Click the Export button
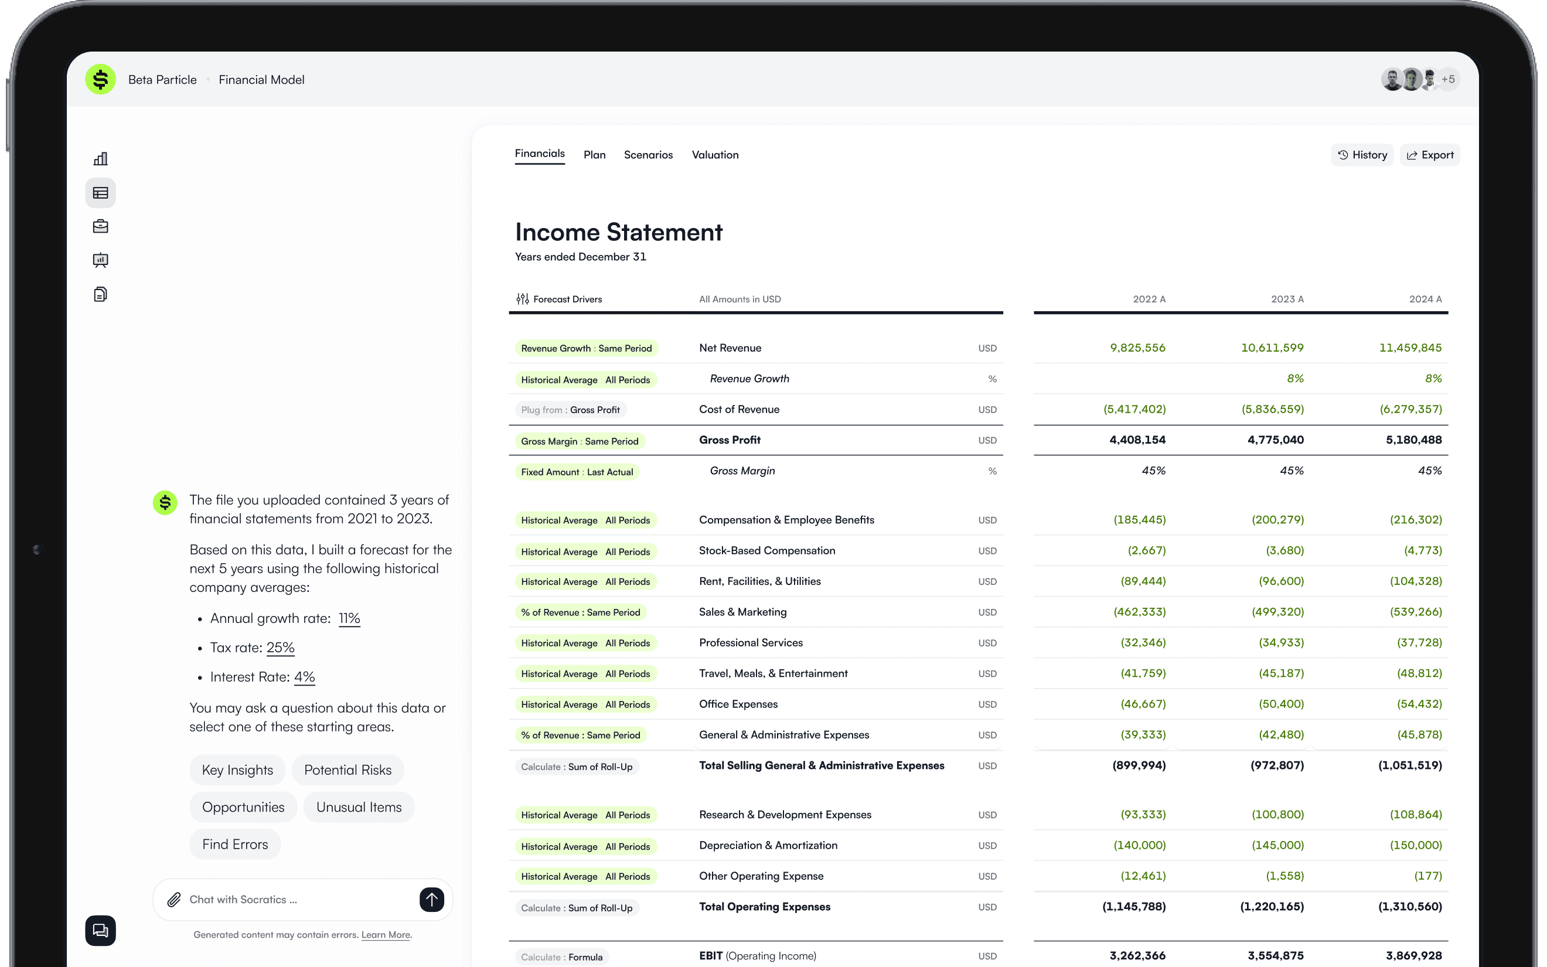Image resolution: width=1547 pixels, height=967 pixels. click(1429, 155)
